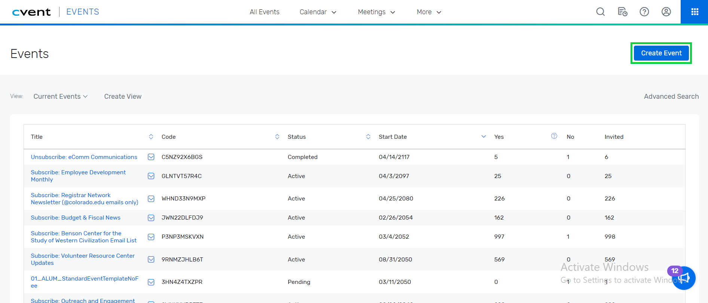
Task: Click start date 08/31/2050
Action: coord(395,260)
